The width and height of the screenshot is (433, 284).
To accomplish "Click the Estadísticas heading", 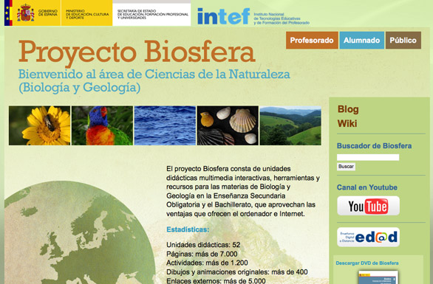I will [188, 229].
